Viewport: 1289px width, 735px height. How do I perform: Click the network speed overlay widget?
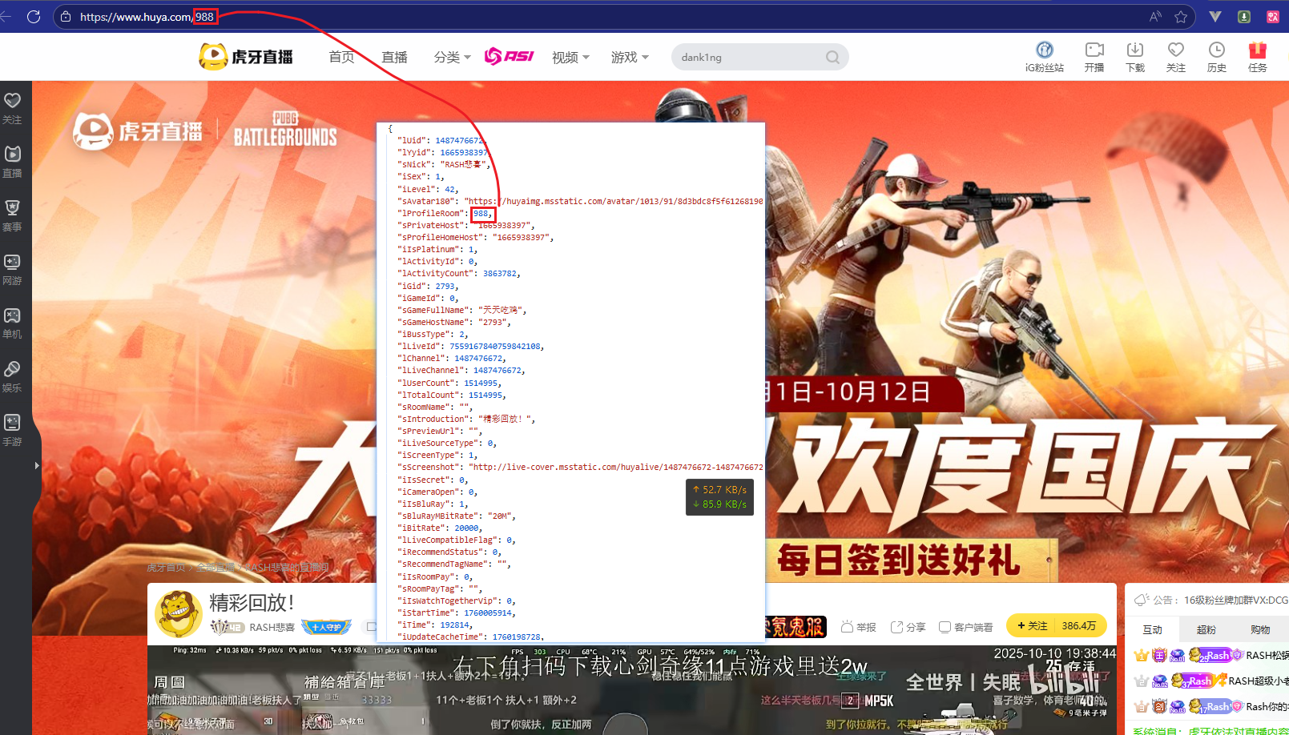[x=719, y=496]
